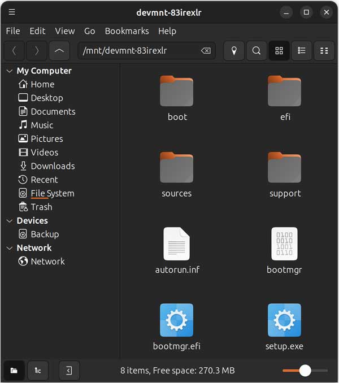339x383 pixels.
Task: Select the support folder icon
Action: pos(284,168)
